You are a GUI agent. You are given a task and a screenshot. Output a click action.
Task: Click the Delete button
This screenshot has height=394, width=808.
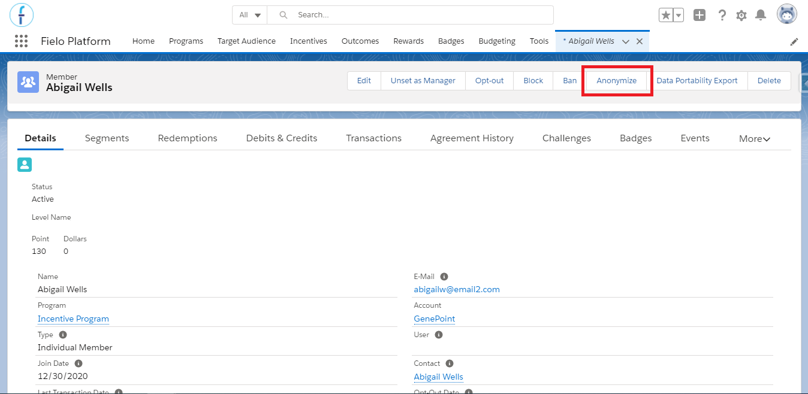pos(769,81)
